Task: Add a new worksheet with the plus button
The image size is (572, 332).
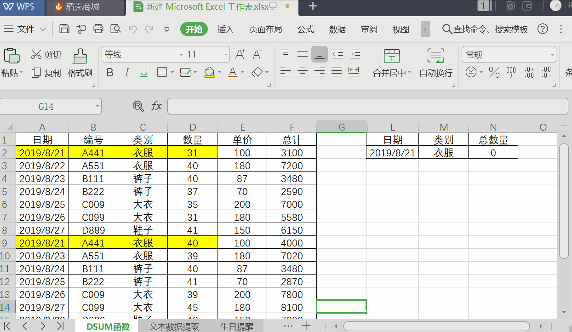Action: [306, 325]
